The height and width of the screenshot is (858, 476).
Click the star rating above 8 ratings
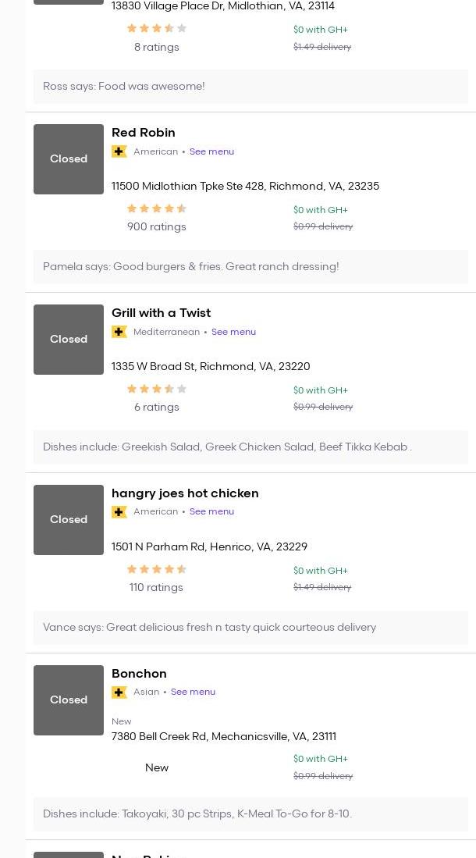157,28
